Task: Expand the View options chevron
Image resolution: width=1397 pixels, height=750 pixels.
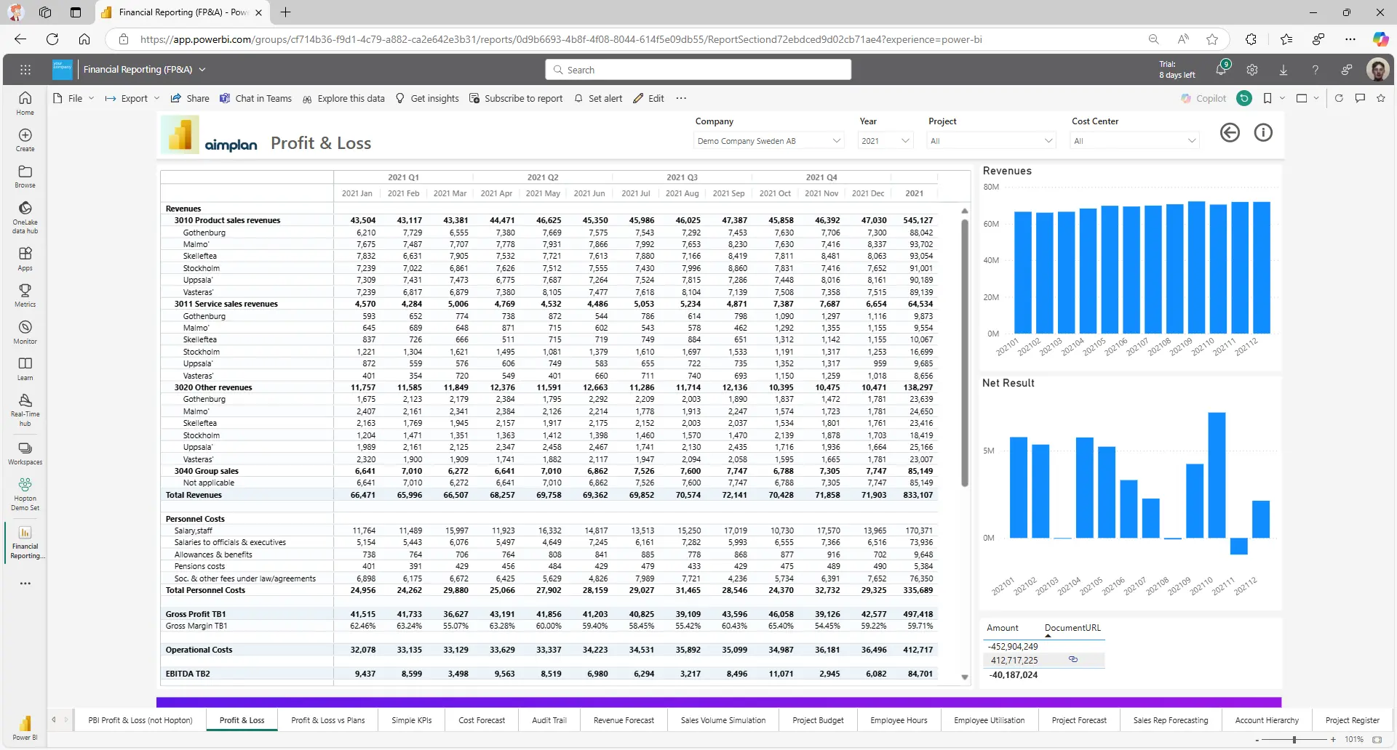Action: (x=1316, y=98)
